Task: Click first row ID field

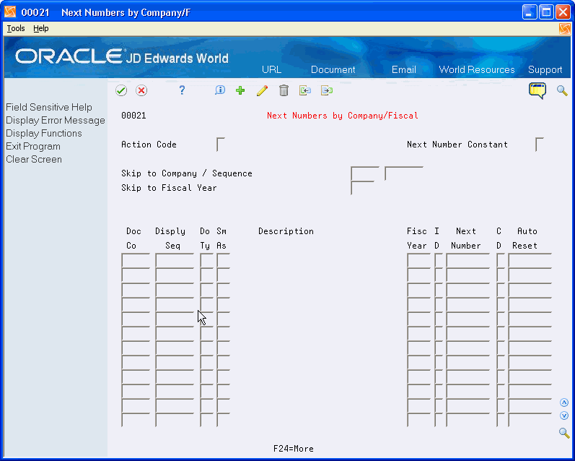Action: click(x=438, y=260)
